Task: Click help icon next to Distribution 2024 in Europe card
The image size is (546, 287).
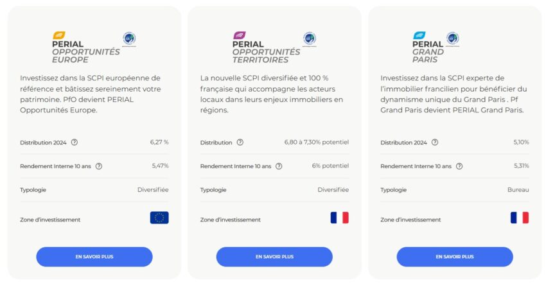Action: [74, 143]
